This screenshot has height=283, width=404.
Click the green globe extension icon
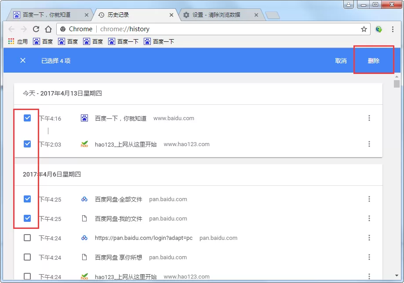pyautogui.click(x=379, y=29)
